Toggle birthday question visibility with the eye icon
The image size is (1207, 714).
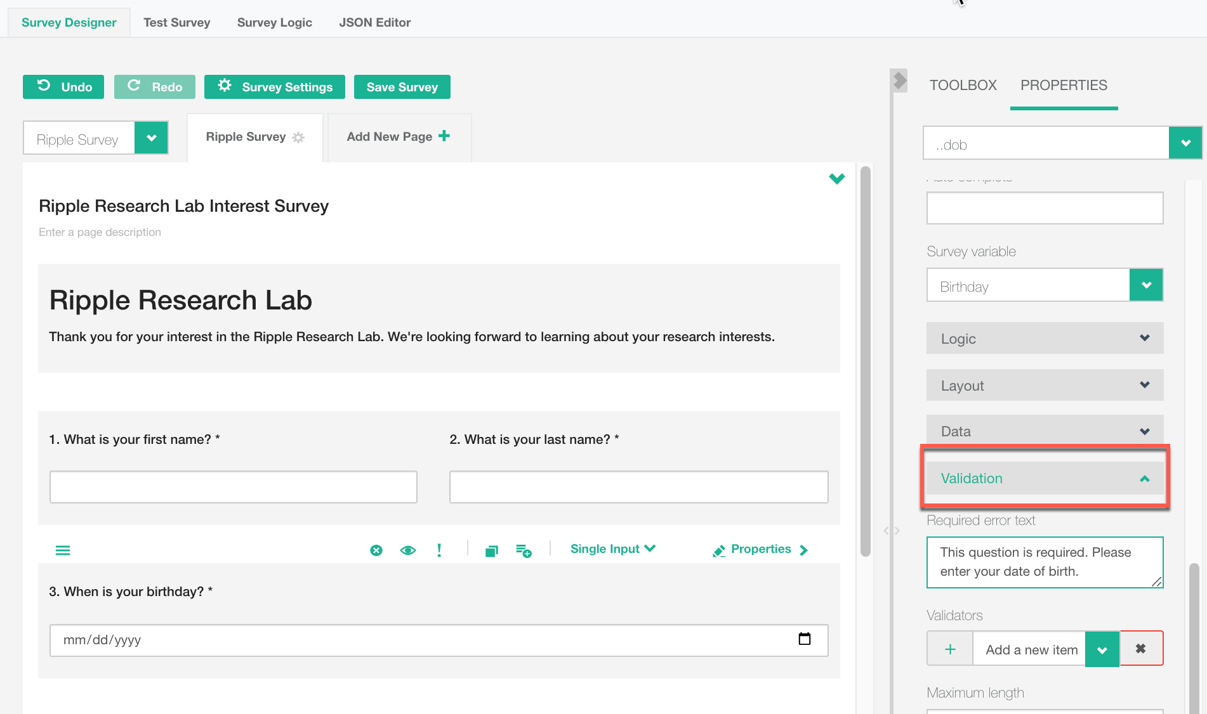[x=408, y=550]
